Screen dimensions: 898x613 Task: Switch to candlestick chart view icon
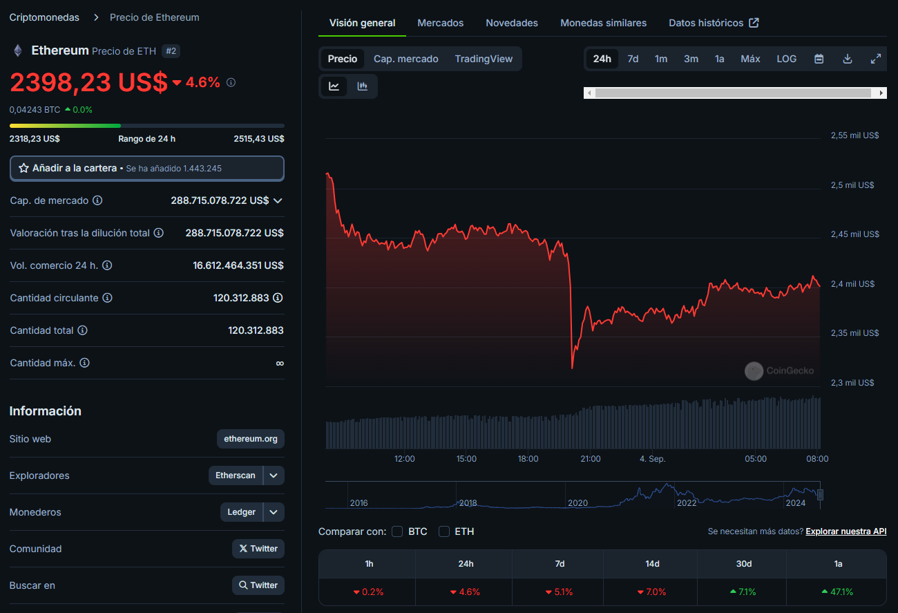(x=362, y=86)
